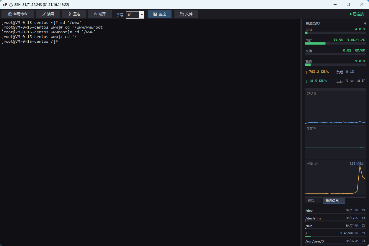369x246 pixels.
Task: Click the 交换 swap usage bar
Action: pos(335,54)
